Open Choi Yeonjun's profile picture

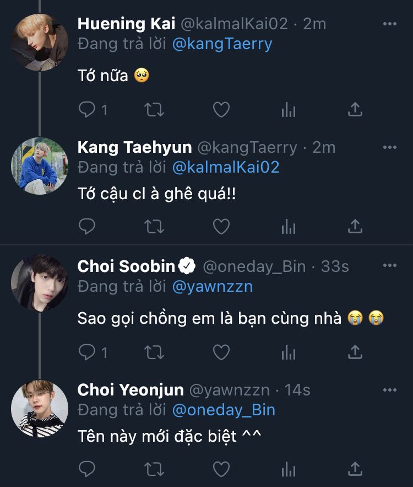[39, 409]
